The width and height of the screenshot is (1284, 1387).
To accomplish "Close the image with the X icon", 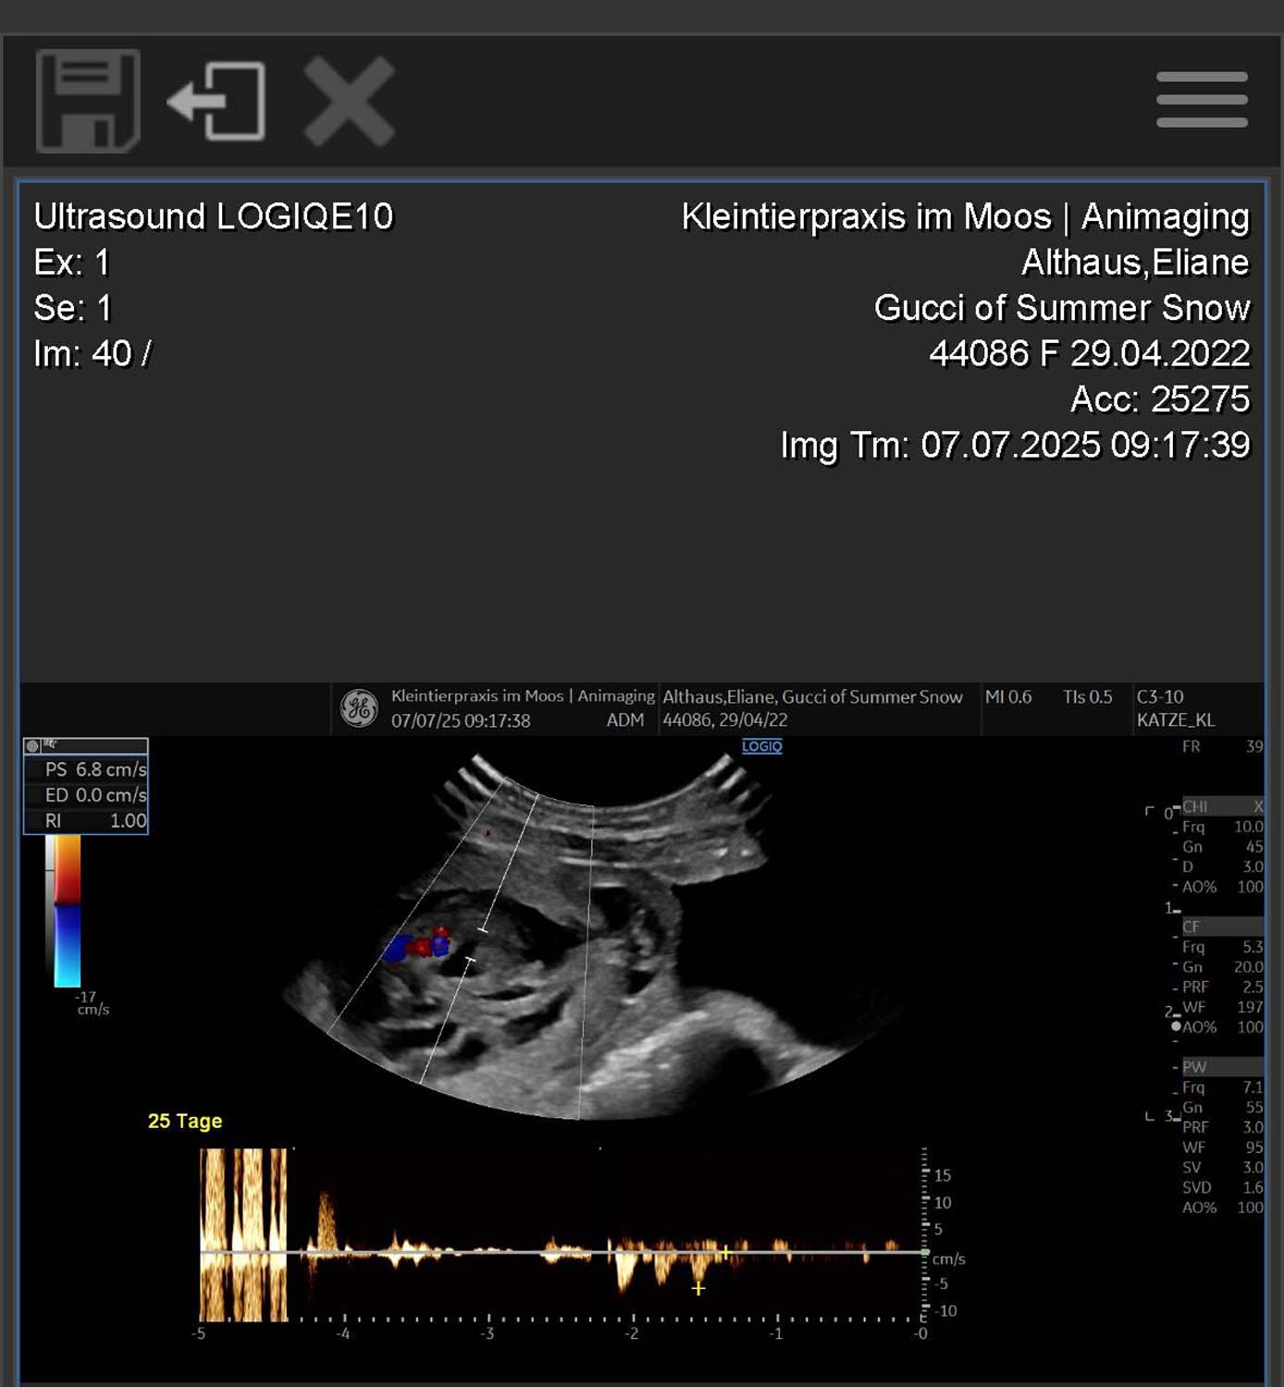I will click(x=349, y=101).
